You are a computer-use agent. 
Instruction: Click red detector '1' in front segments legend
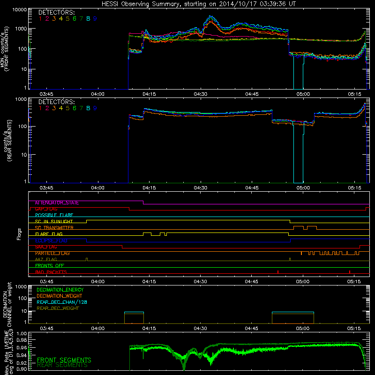[40, 19]
